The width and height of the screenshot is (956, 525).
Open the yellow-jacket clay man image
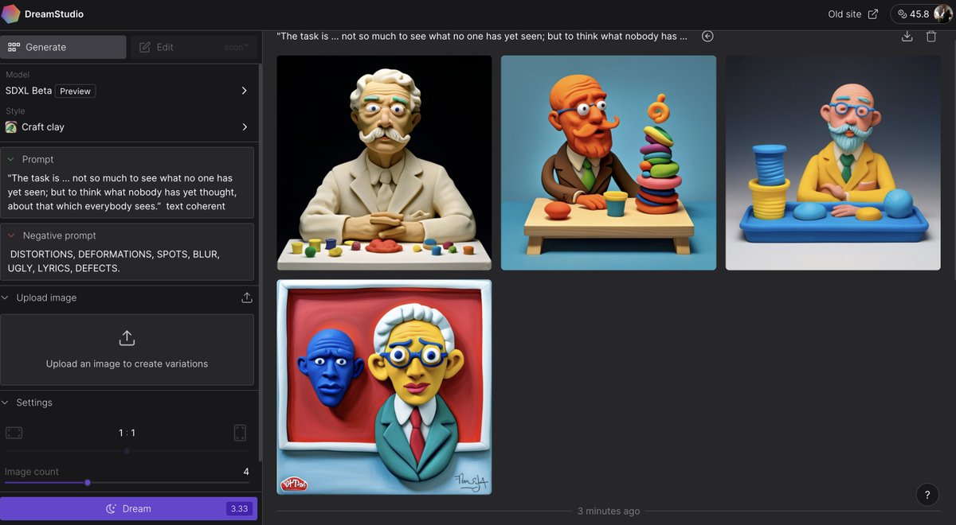833,163
